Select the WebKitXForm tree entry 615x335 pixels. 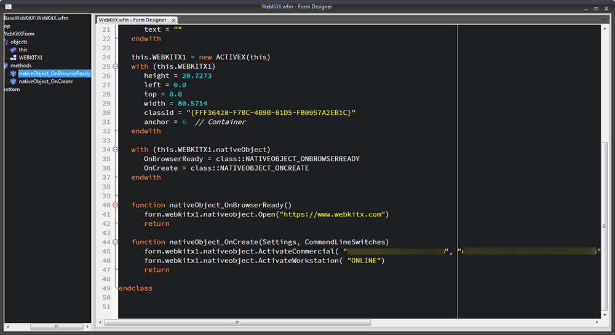click(x=19, y=34)
